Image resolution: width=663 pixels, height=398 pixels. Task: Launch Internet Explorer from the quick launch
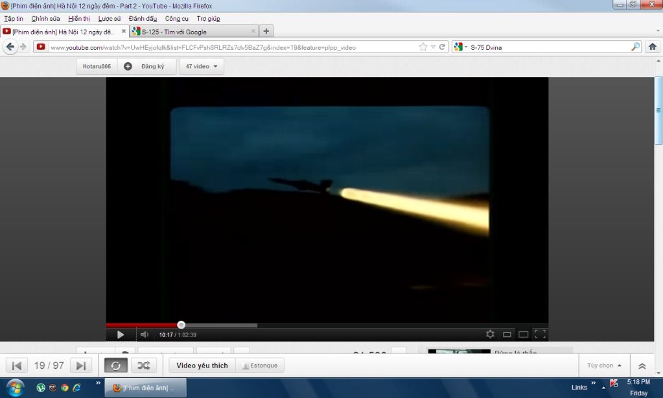pyautogui.click(x=77, y=388)
